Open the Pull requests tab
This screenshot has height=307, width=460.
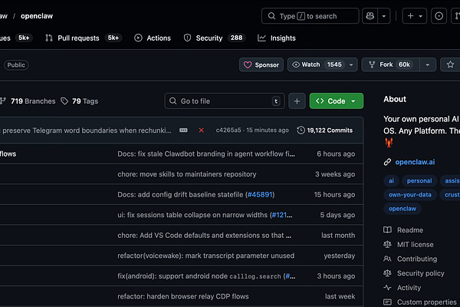pyautogui.click(x=84, y=38)
